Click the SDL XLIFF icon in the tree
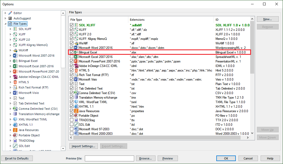The image size is (283, 164). click(15, 29)
